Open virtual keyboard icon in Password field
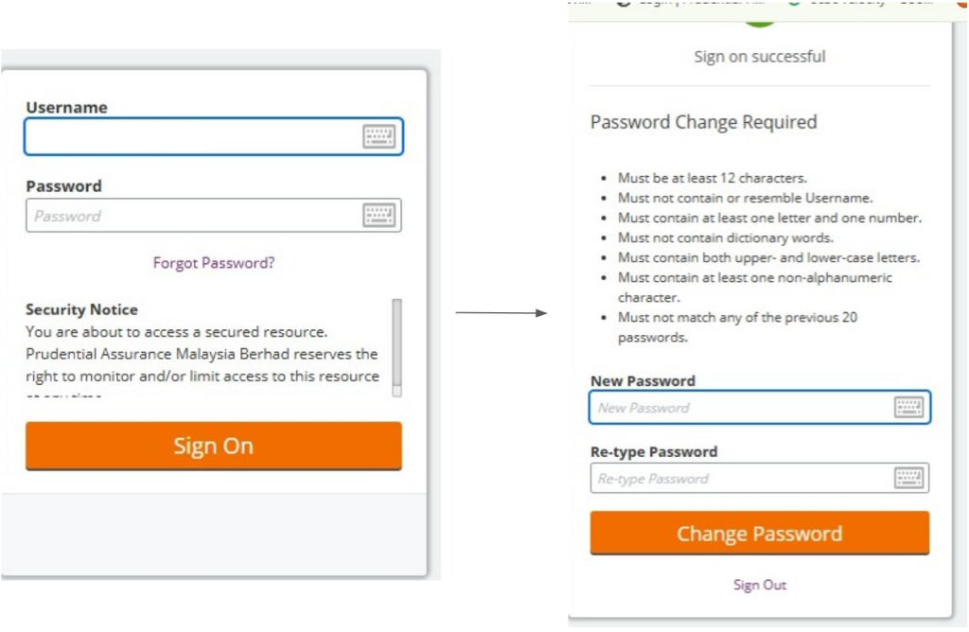This screenshot has height=632, width=969. tap(379, 215)
